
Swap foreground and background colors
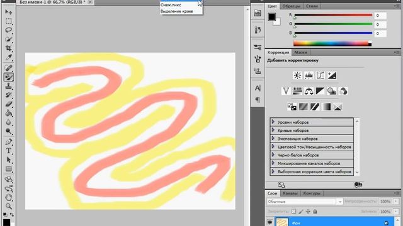coord(11,215)
